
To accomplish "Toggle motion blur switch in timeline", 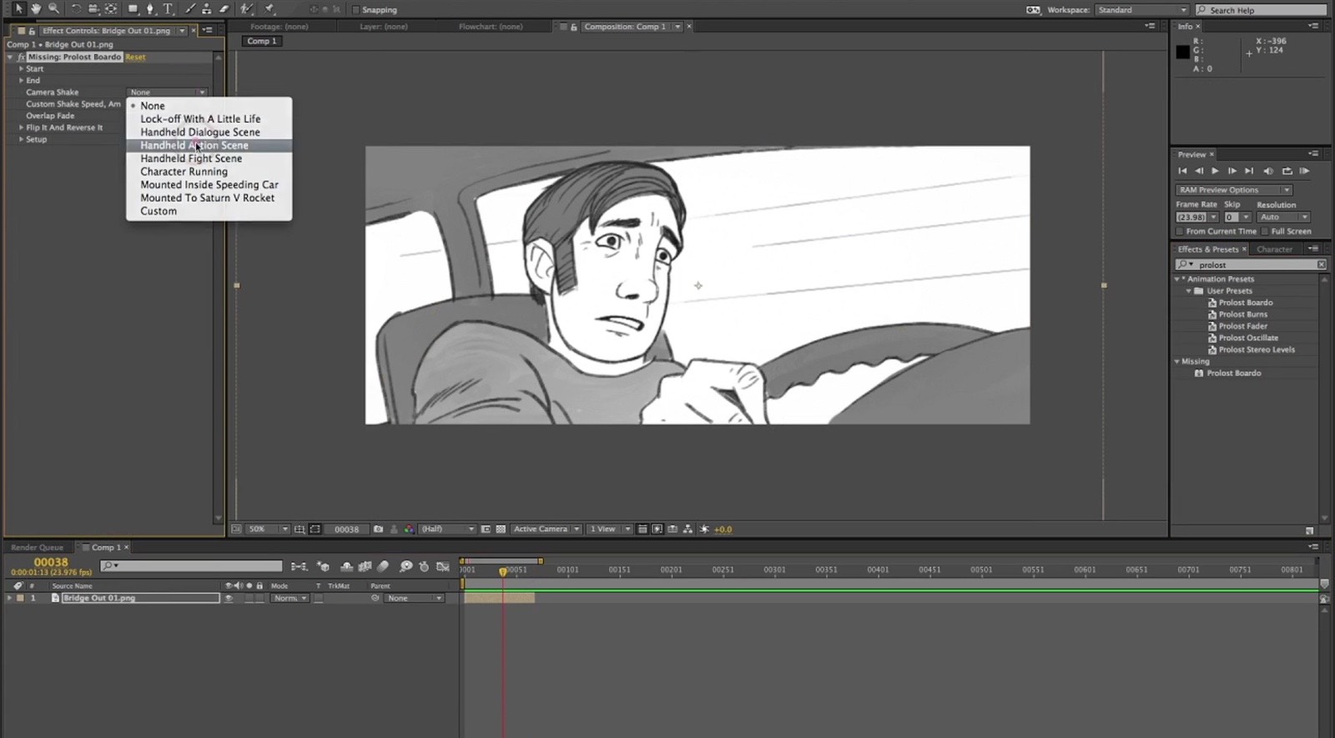I will pos(383,567).
